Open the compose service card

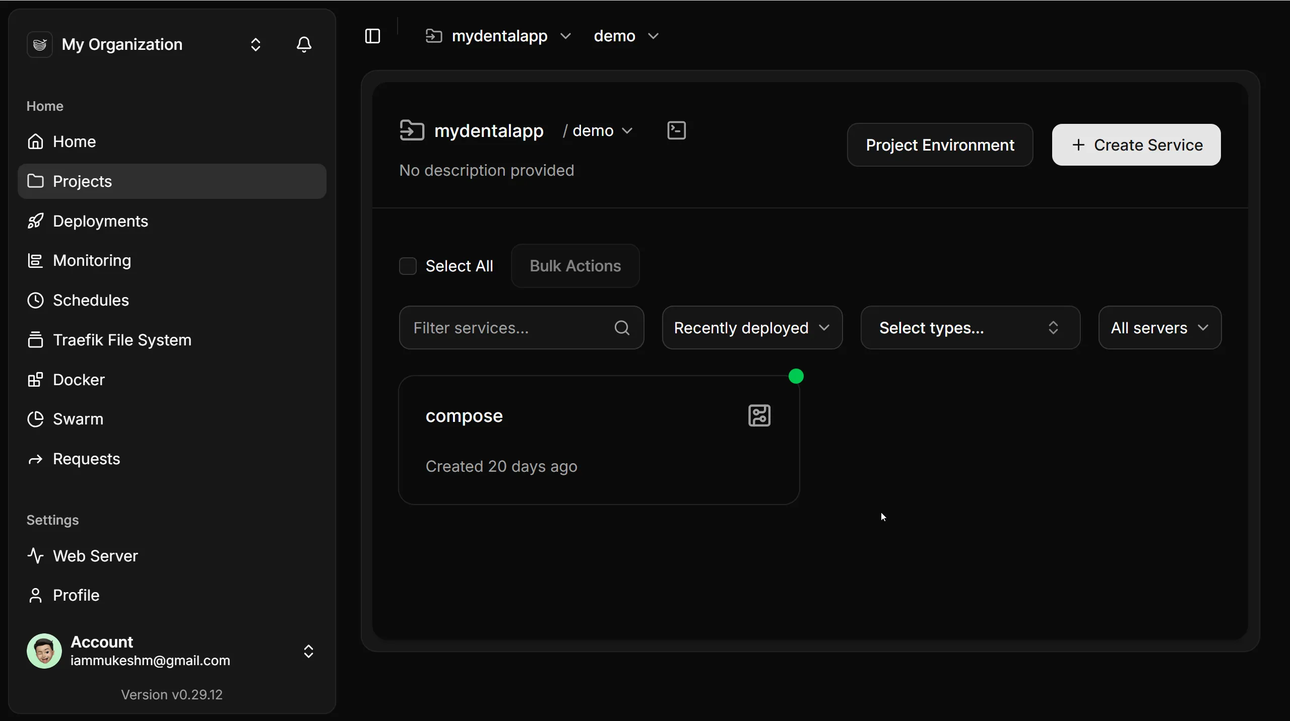click(599, 440)
